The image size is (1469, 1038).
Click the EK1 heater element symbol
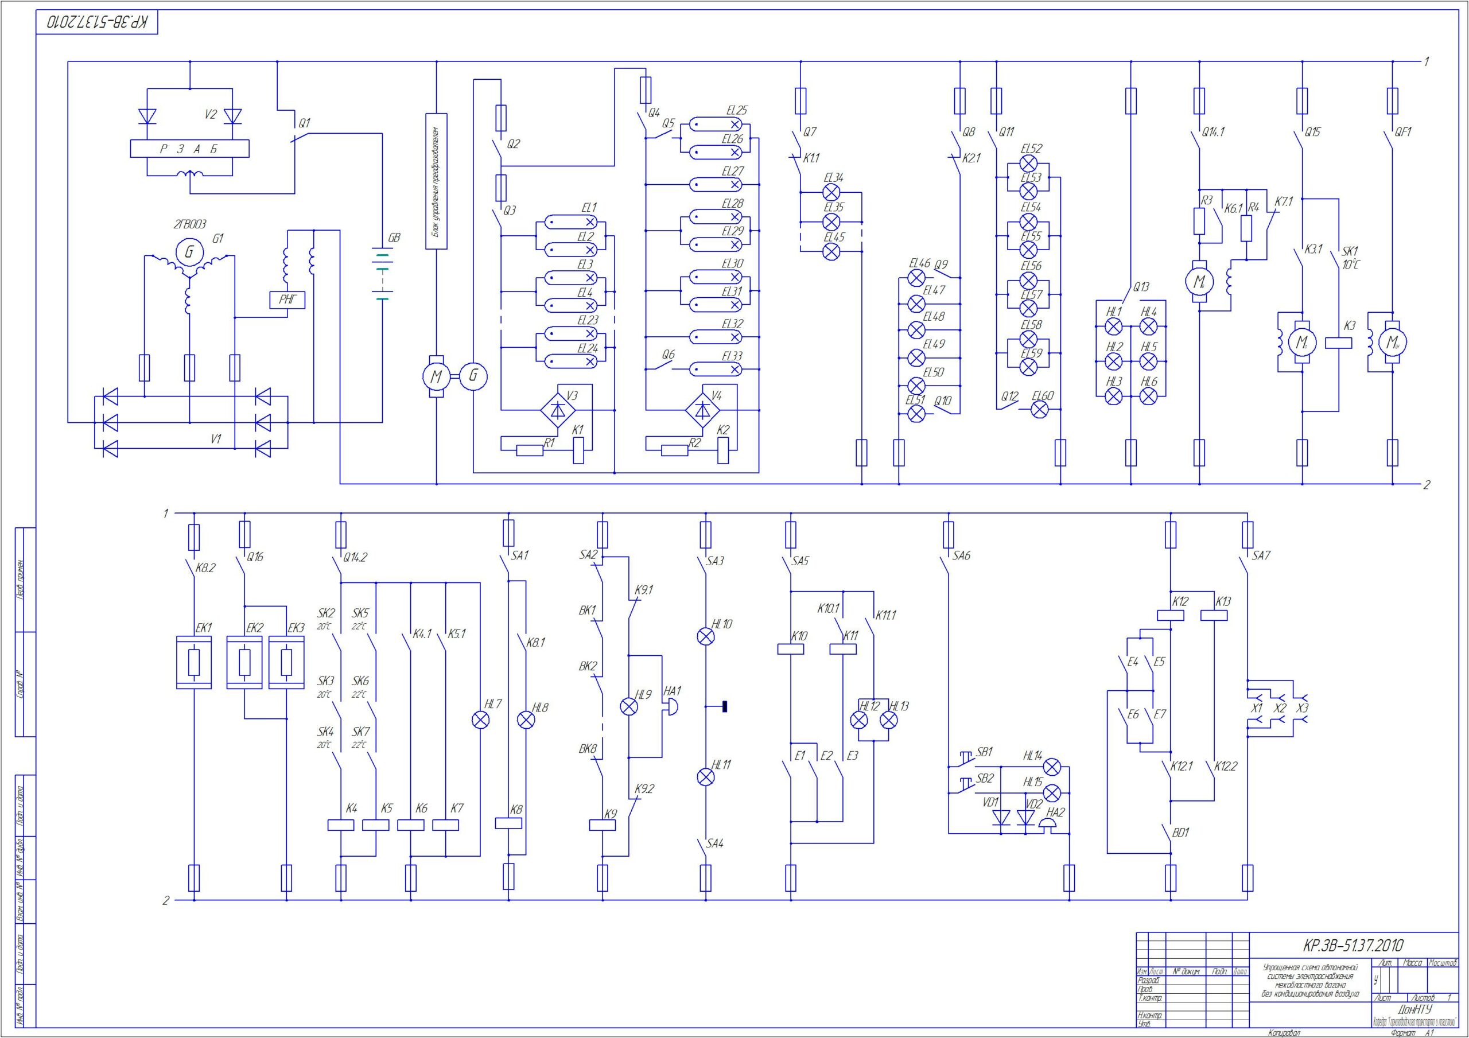point(194,662)
